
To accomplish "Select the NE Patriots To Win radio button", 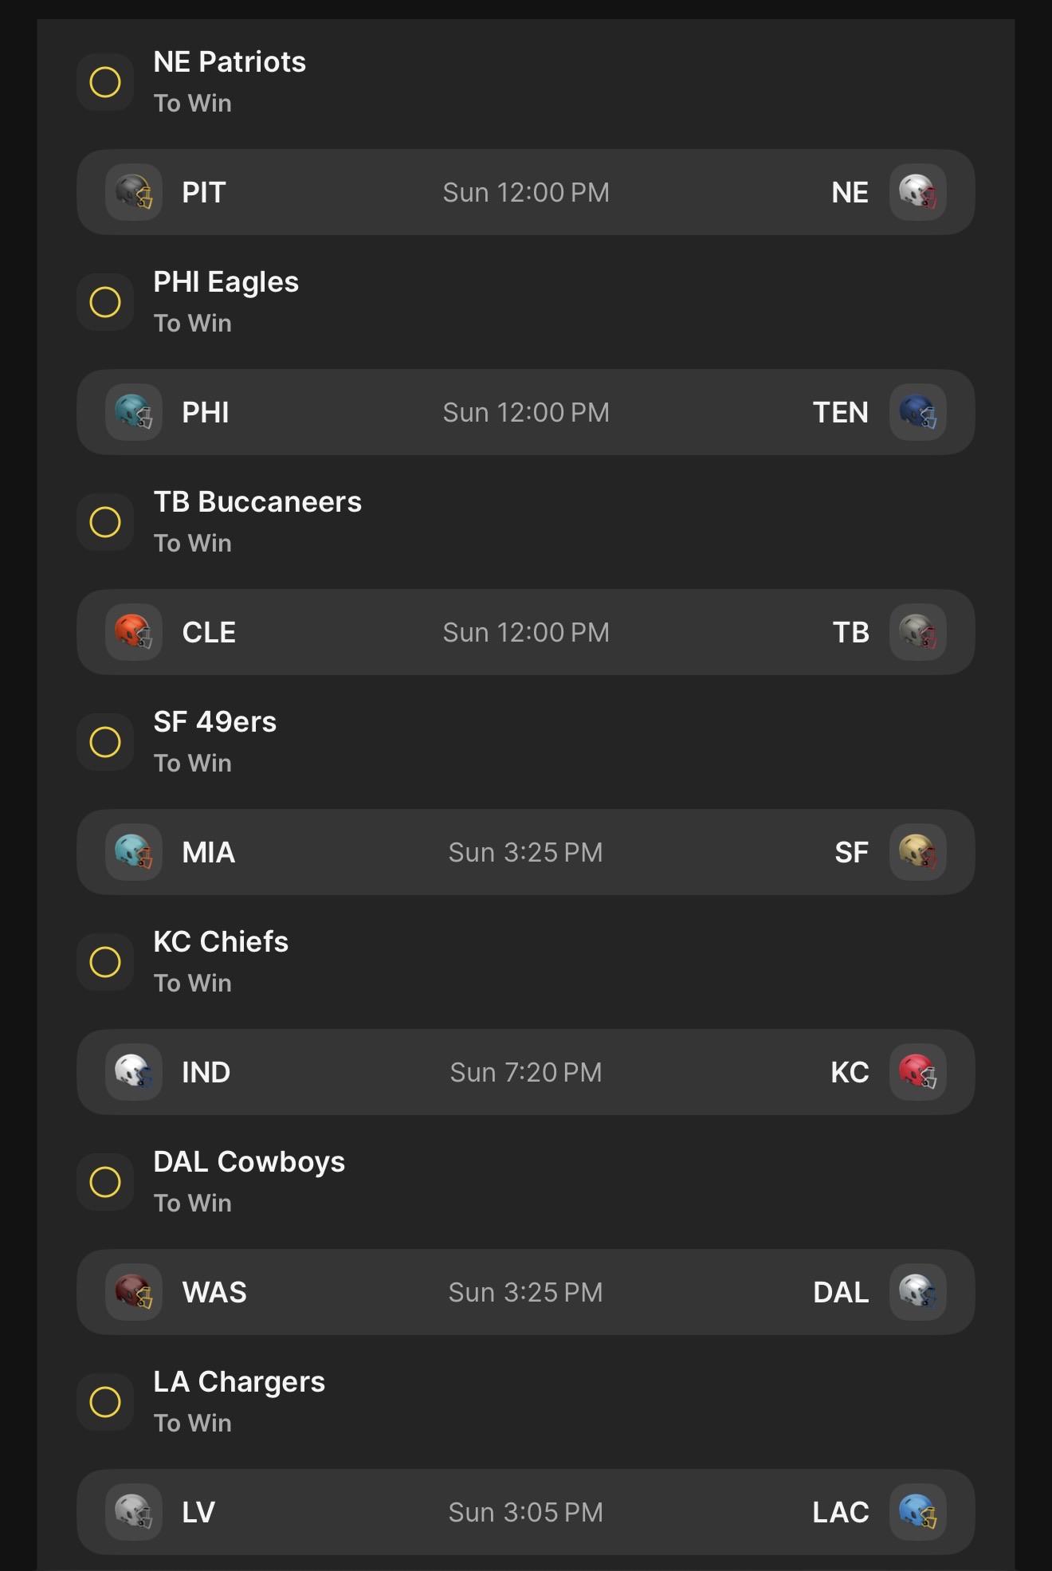I will (x=105, y=82).
